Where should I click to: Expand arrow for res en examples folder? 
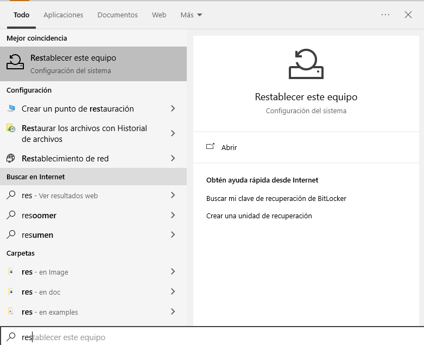173,311
